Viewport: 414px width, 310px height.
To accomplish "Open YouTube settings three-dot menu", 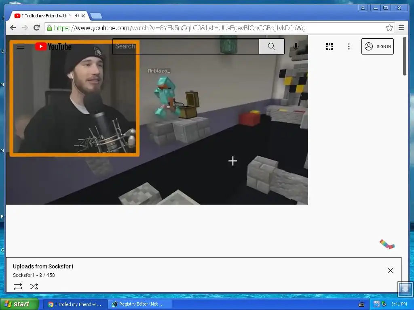I will tap(349, 46).
